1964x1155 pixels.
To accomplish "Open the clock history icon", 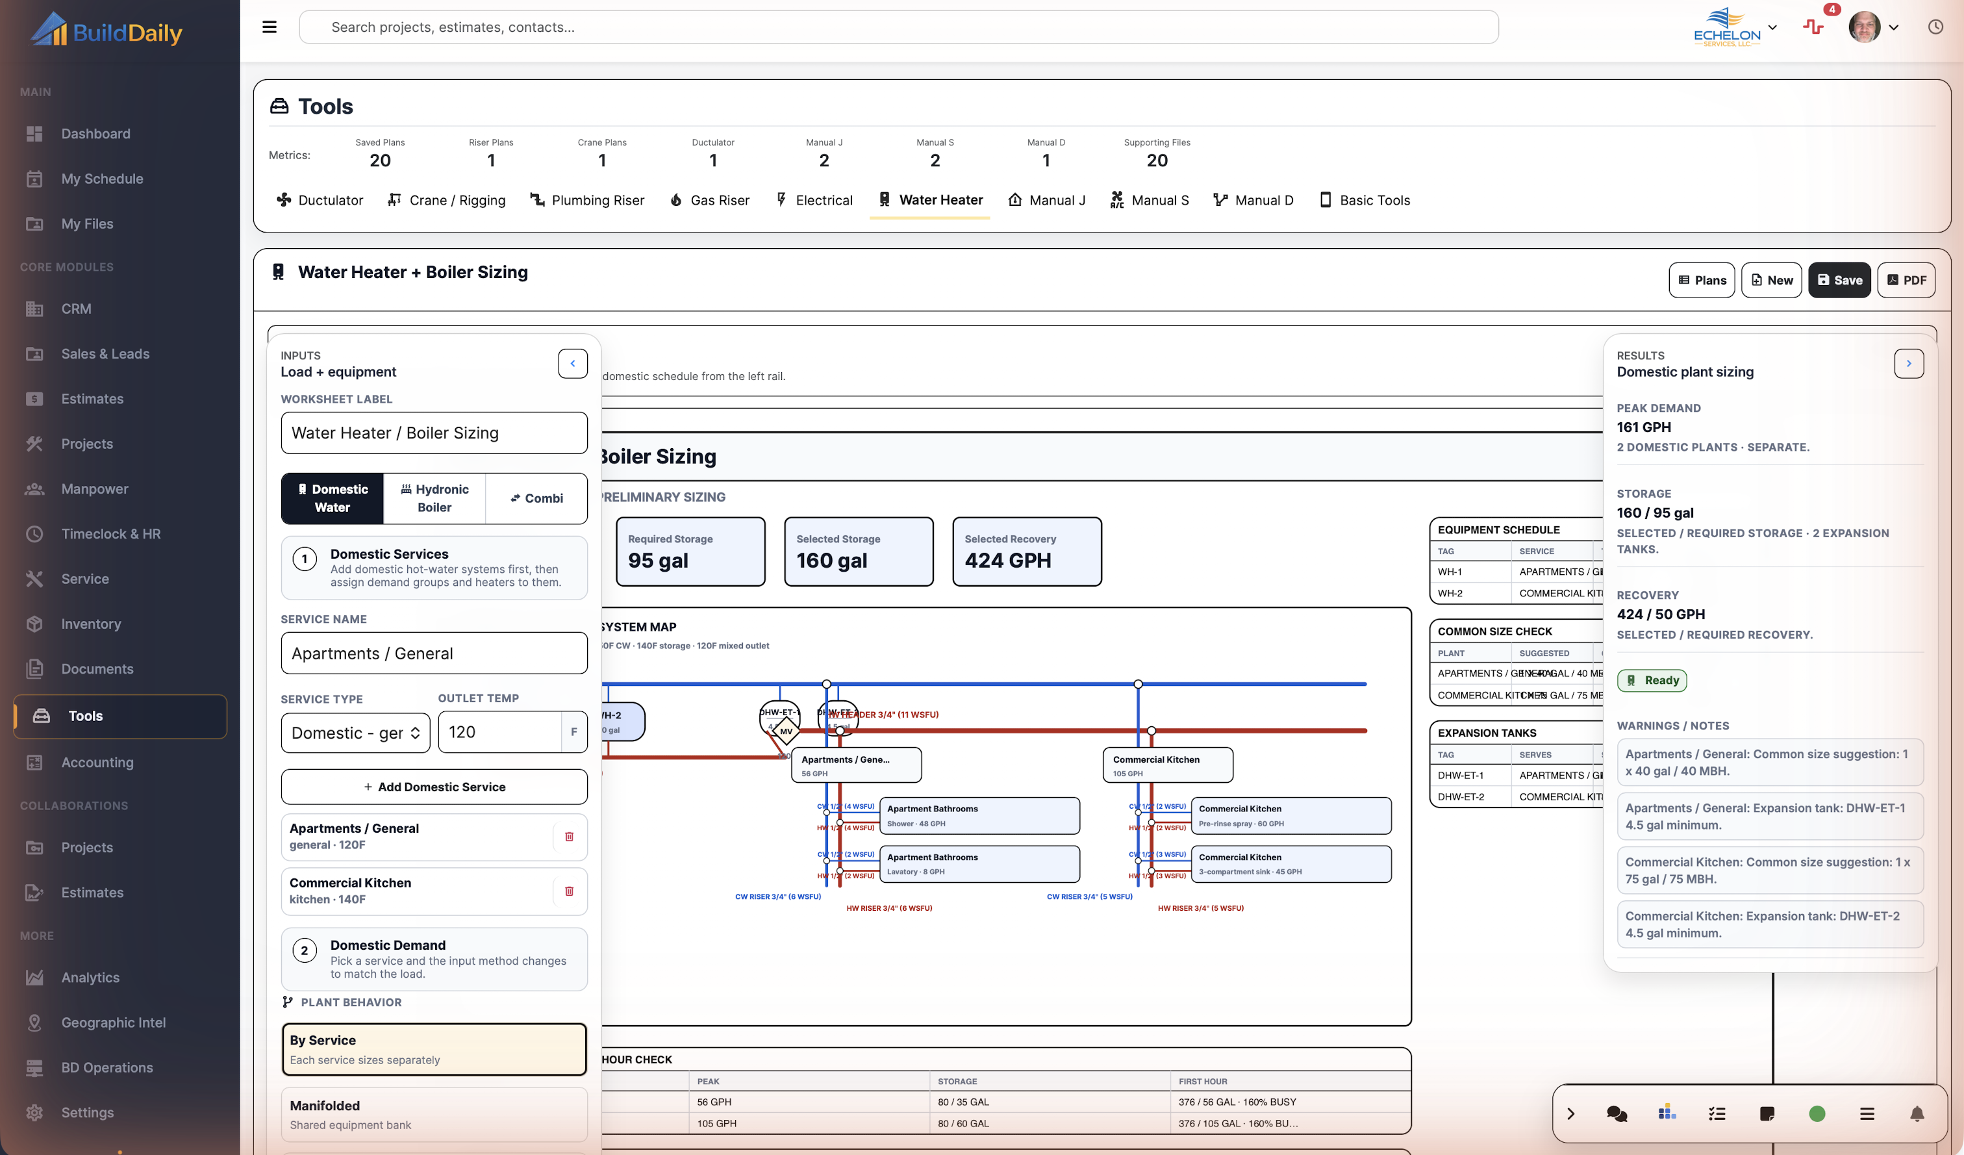I will (1935, 27).
